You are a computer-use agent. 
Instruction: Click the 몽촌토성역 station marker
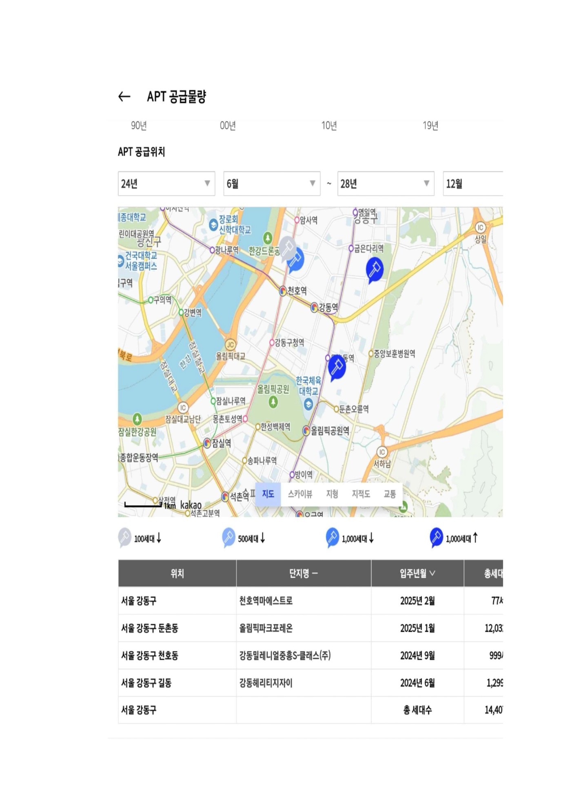pos(245,418)
